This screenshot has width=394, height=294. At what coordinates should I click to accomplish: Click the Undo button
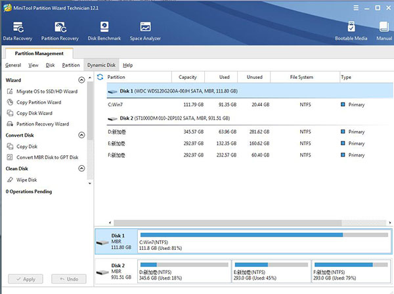(x=69, y=279)
